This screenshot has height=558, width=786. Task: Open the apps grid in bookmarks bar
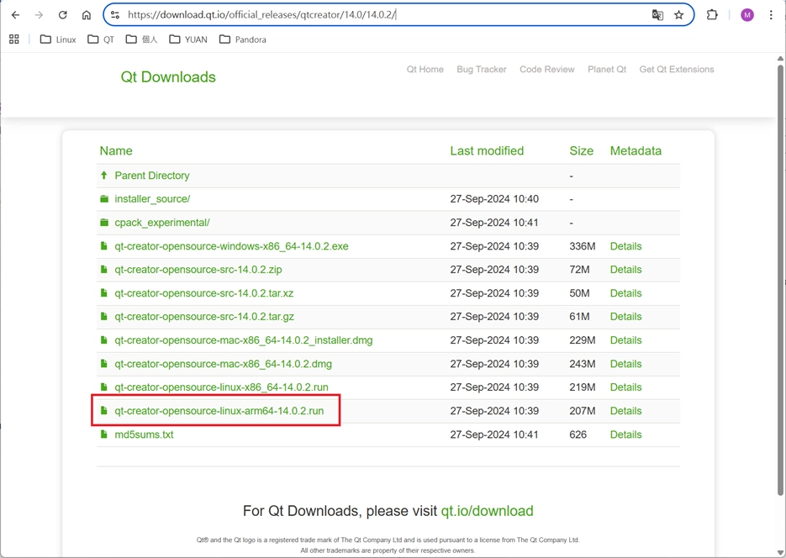14,39
